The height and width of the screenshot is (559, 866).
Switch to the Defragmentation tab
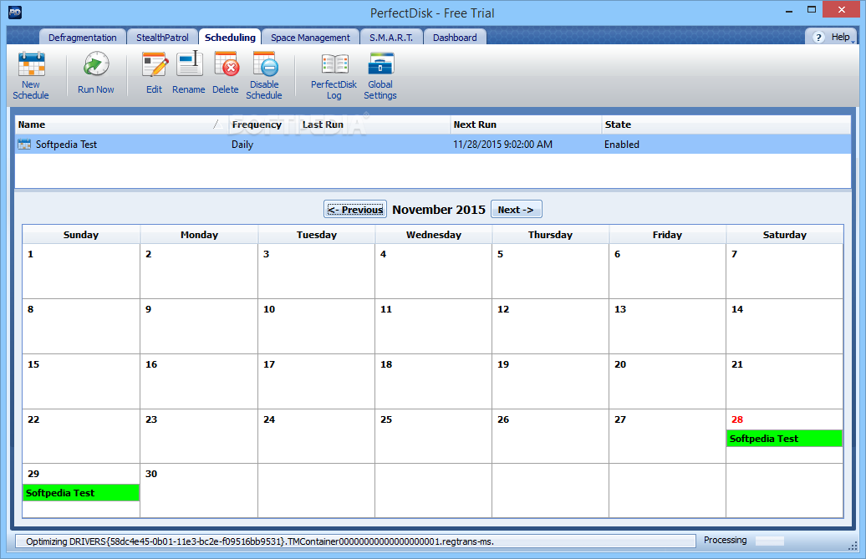[82, 38]
